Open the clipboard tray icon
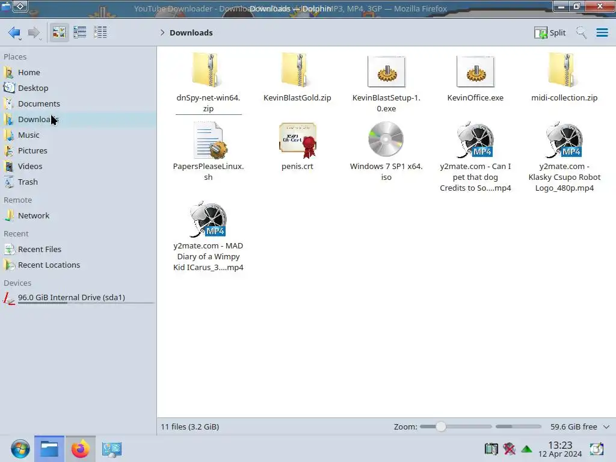The image size is (616, 462). (x=491, y=449)
